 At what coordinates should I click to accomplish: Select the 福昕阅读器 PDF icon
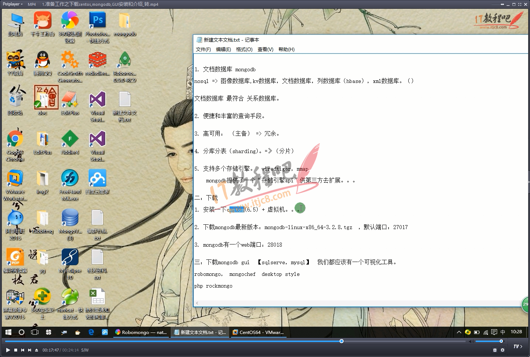click(15, 261)
